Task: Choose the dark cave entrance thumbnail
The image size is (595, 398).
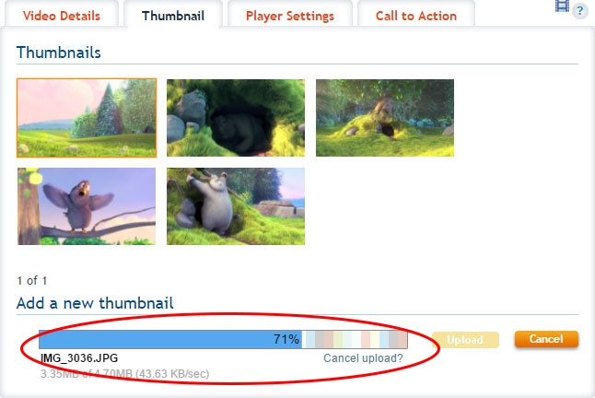Action: tap(236, 118)
